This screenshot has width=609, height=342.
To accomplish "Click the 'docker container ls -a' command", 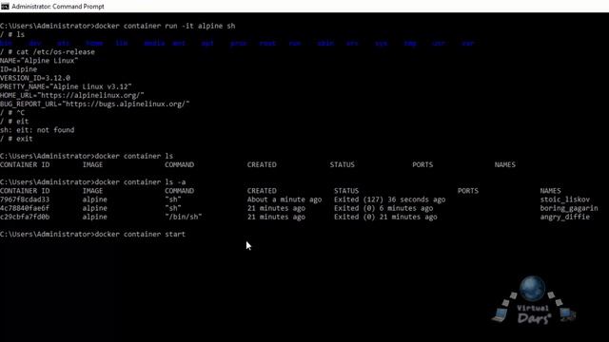I will click(140, 181).
